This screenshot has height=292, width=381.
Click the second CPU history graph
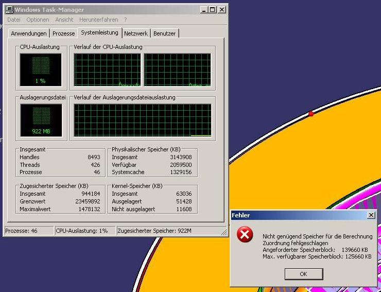[178, 70]
